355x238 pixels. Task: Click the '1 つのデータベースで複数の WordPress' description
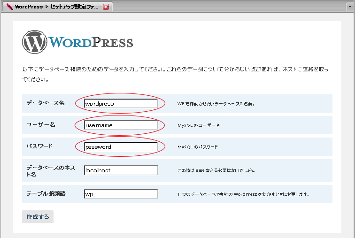243,194
